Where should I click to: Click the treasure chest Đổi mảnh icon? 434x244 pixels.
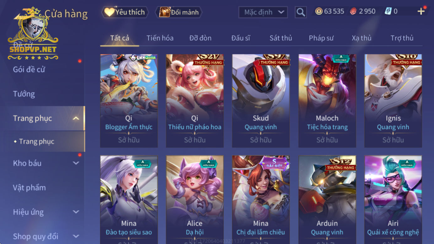click(x=164, y=12)
